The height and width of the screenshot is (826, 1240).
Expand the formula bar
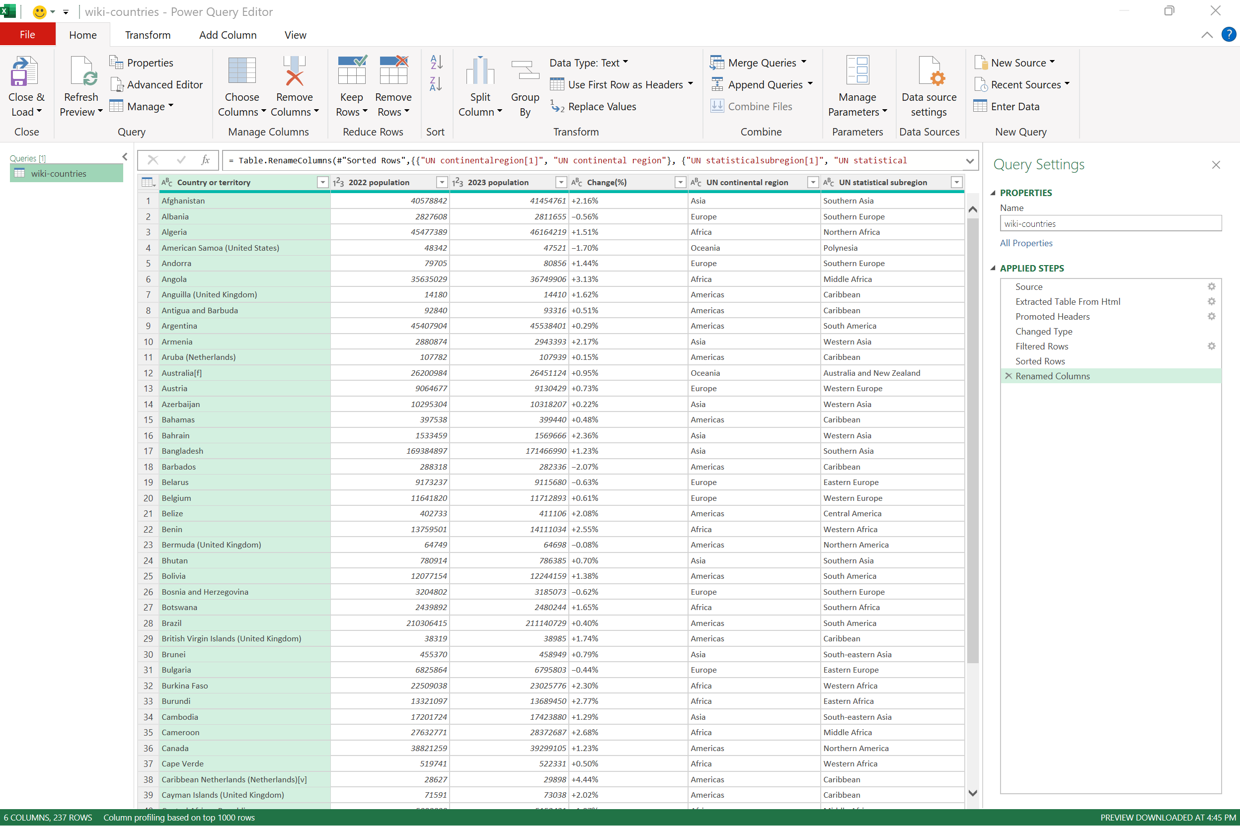[x=969, y=161]
